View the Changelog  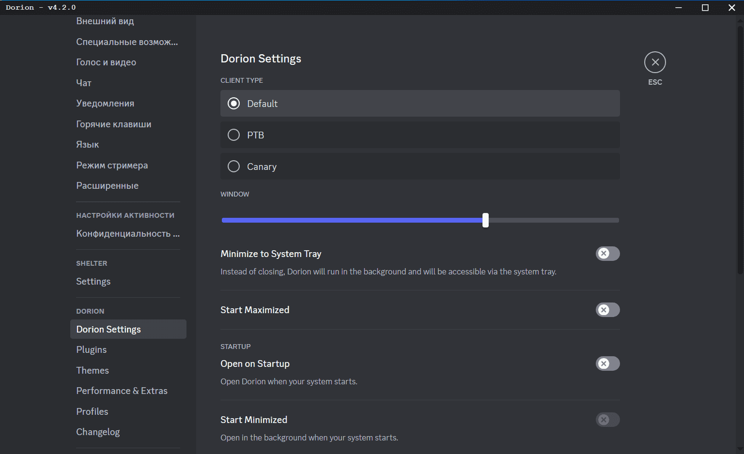click(x=98, y=432)
